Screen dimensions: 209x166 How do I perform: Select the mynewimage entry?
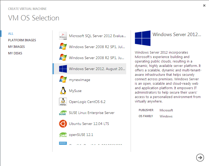[x=90, y=80]
